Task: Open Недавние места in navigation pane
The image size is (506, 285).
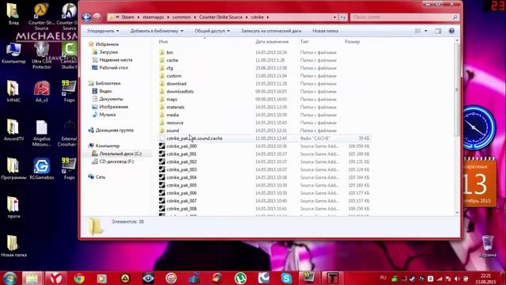Action: (x=115, y=60)
